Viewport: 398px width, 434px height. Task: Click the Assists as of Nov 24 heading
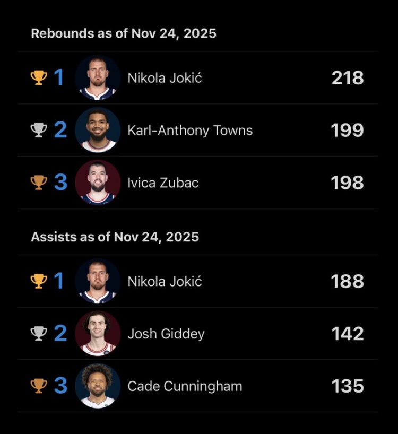(x=115, y=237)
